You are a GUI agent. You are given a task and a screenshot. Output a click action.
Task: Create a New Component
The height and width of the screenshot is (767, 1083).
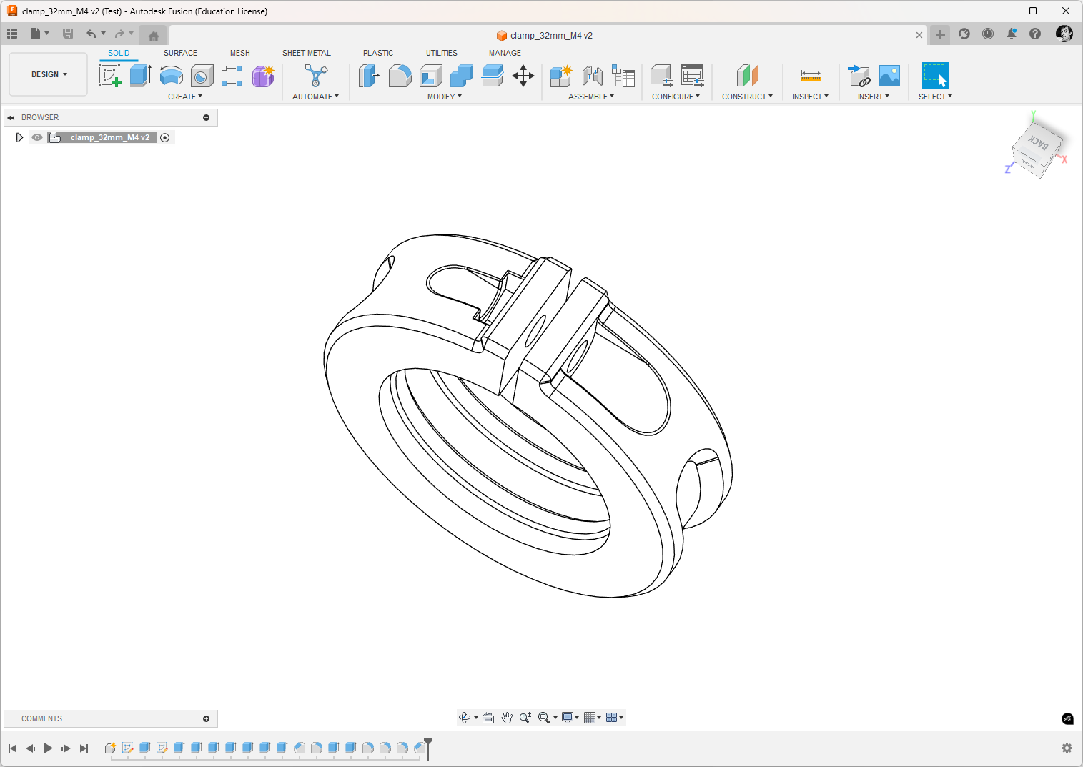pyautogui.click(x=561, y=75)
